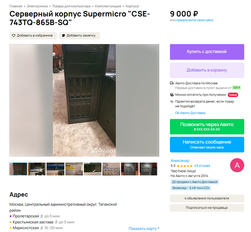Open the предложите свою цену link
This screenshot has height=232, width=251.
[x=195, y=20]
